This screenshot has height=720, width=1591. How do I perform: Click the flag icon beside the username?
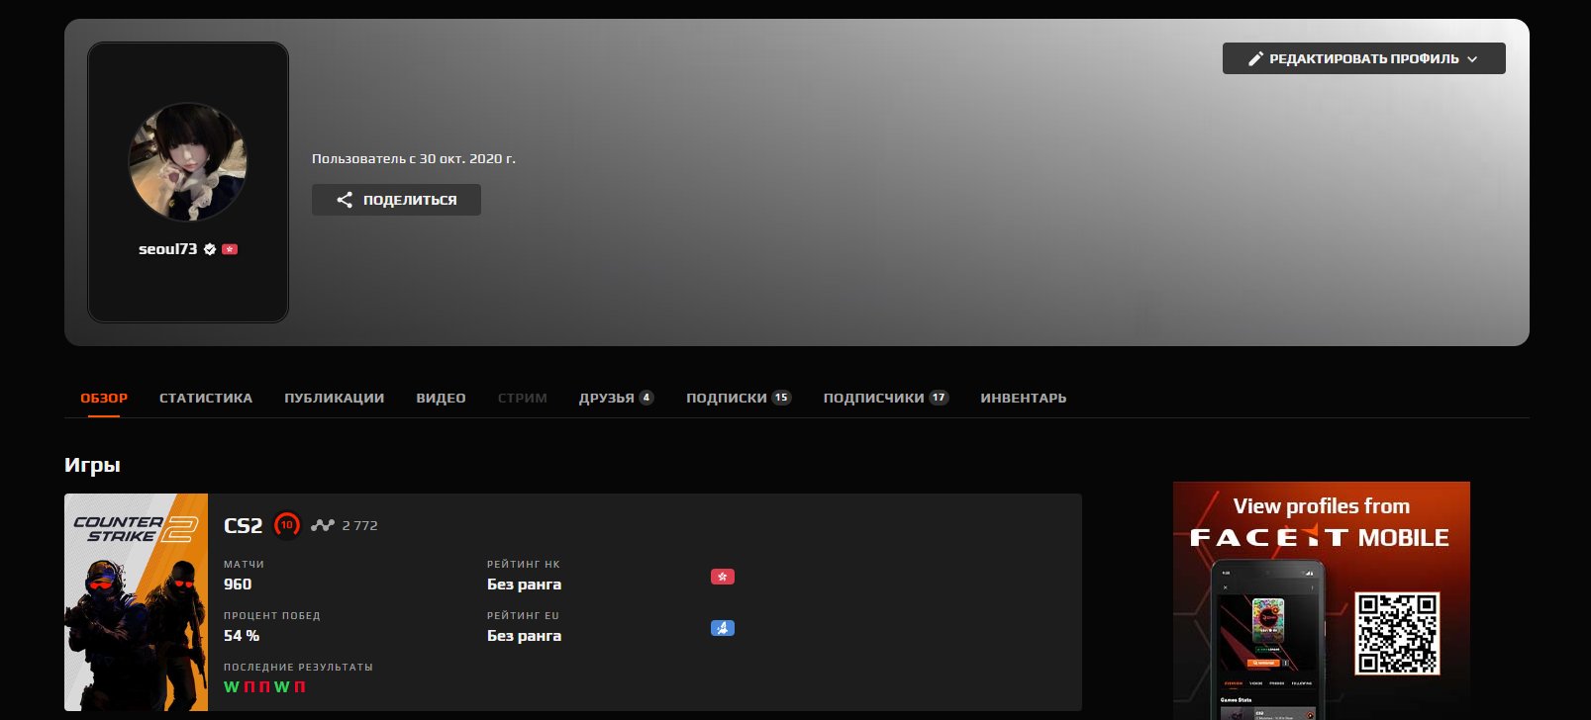click(x=230, y=249)
